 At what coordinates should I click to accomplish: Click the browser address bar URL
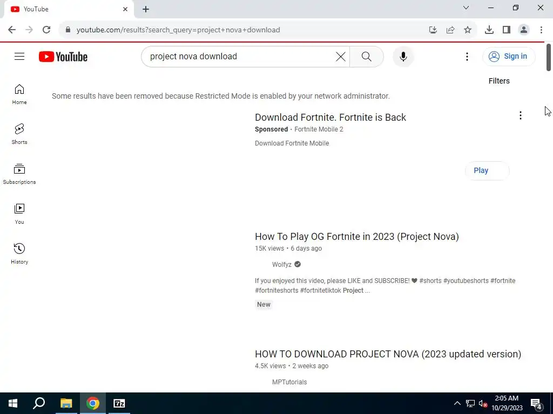178,30
